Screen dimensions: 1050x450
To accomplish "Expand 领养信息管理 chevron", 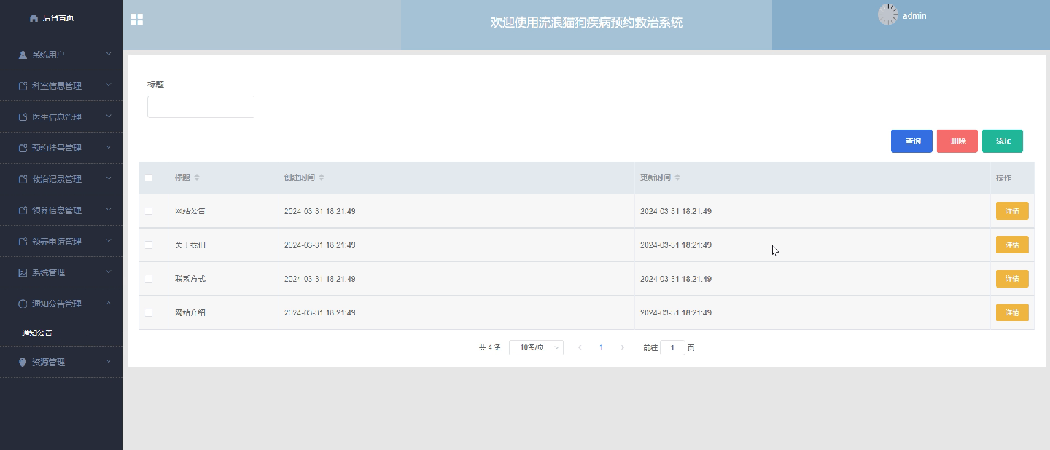I will tap(109, 210).
